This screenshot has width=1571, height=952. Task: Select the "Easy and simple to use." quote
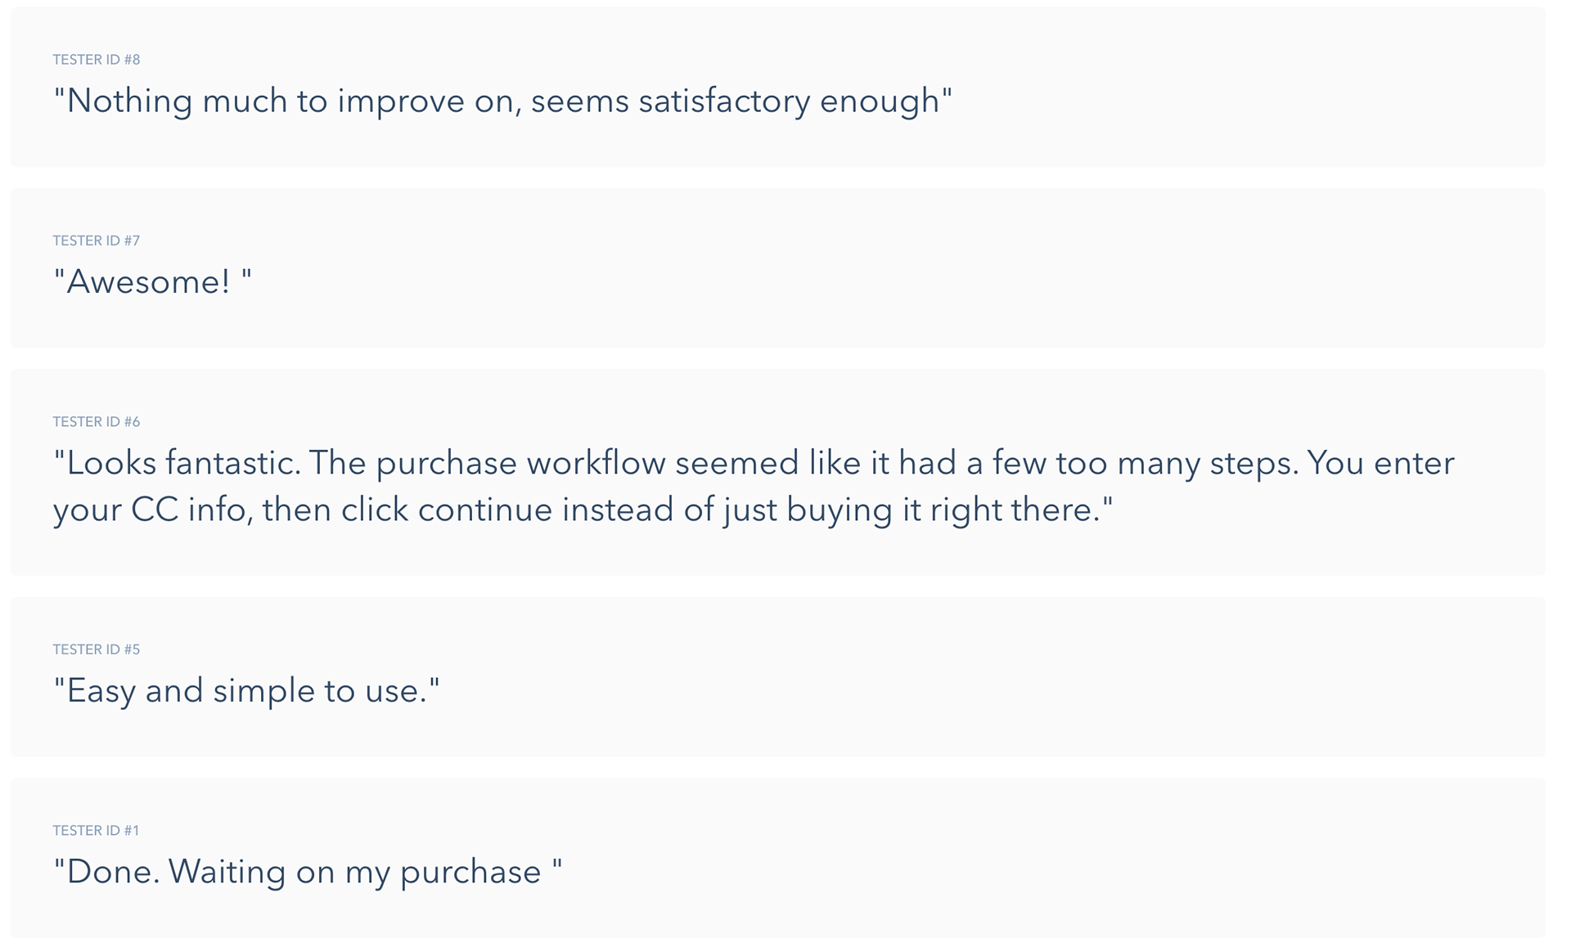pos(246,691)
